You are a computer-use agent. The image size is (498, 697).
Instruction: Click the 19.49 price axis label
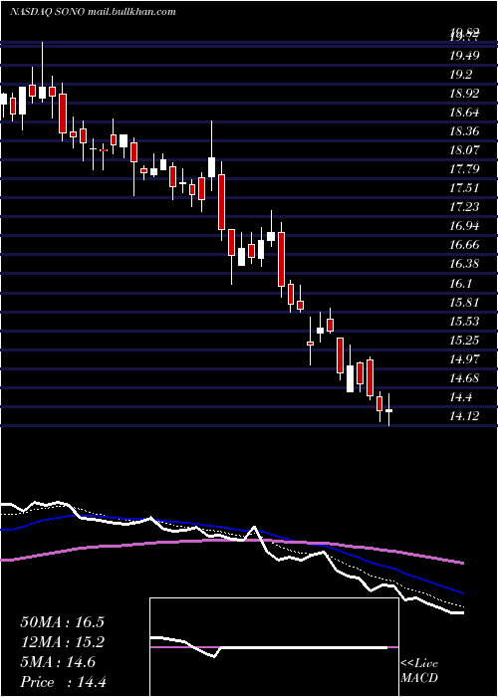[464, 56]
